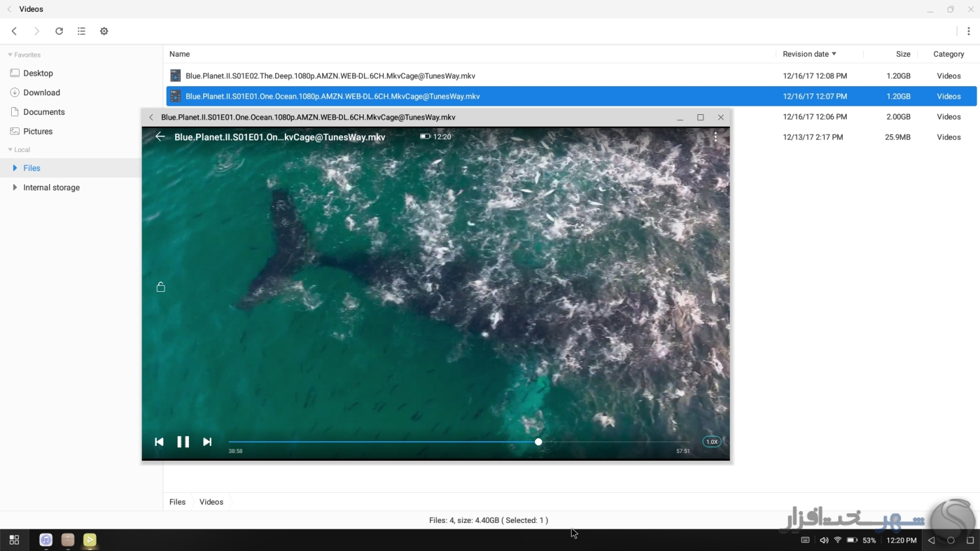Viewport: 980px width, 551px height.
Task: Open video player taskbar icon
Action: [x=90, y=540]
